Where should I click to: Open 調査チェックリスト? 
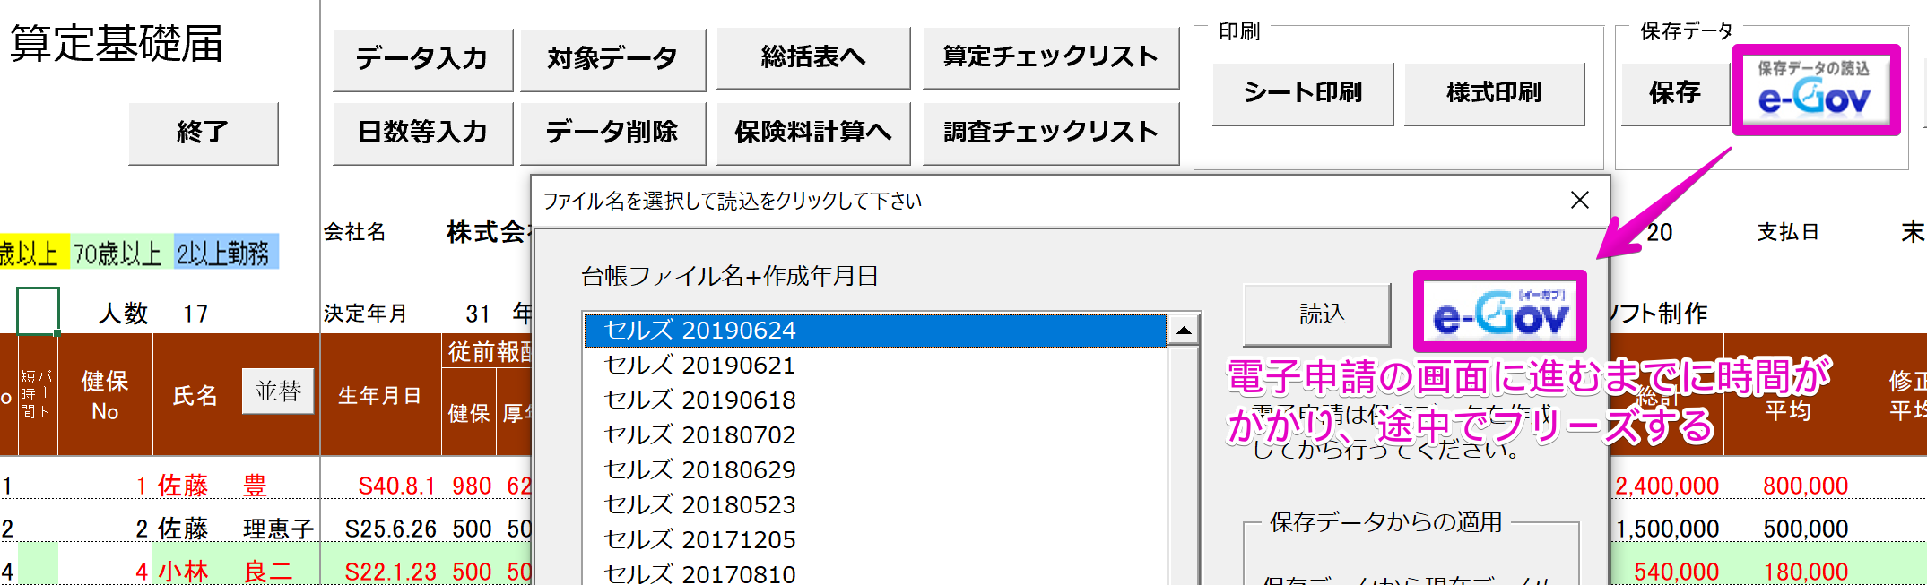coord(1051,133)
